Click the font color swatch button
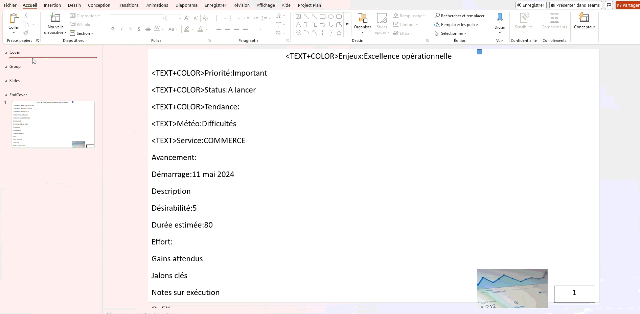Viewport: 640px width, 314px height. pos(200,29)
